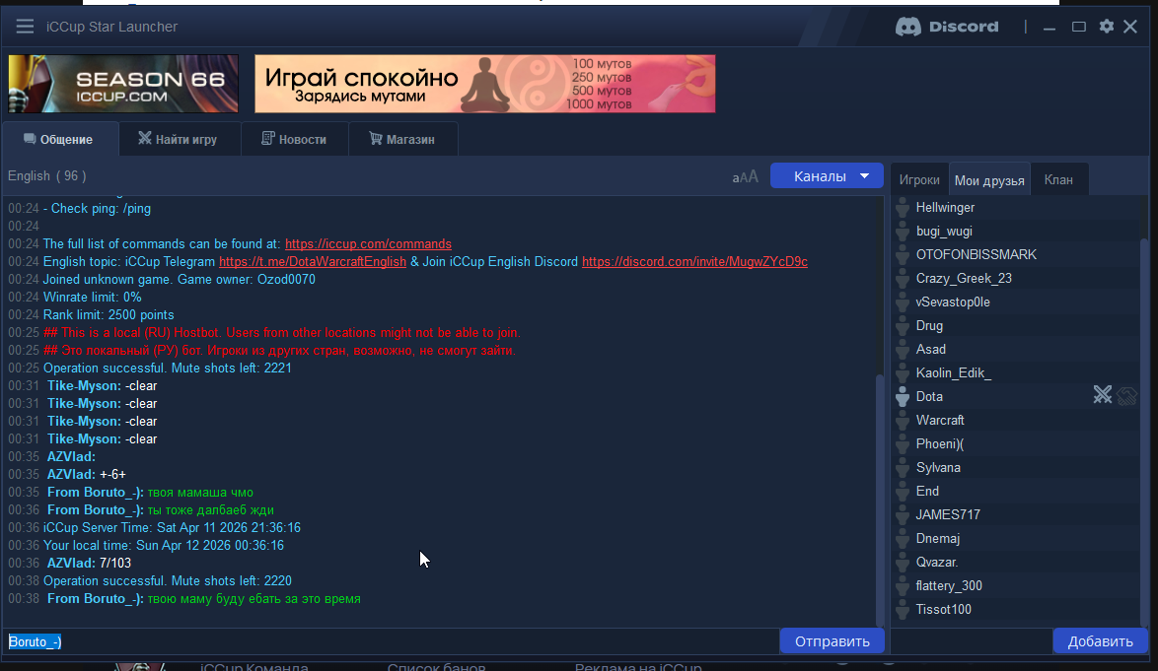Click status icon beside Drug

[903, 326]
